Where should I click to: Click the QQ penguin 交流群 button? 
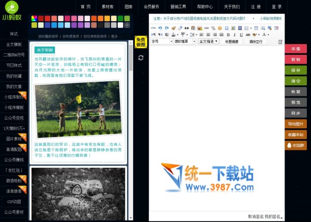(296, 145)
